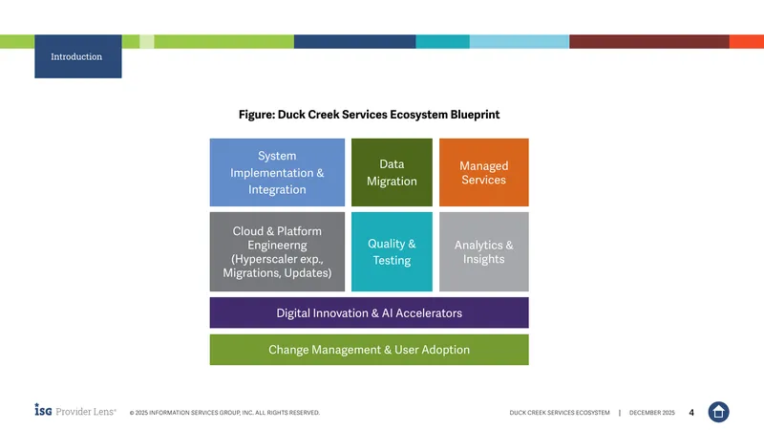Select Digital Innovation & AI Accelerators bar
Viewport: 764px width, 430px height.
(370, 312)
